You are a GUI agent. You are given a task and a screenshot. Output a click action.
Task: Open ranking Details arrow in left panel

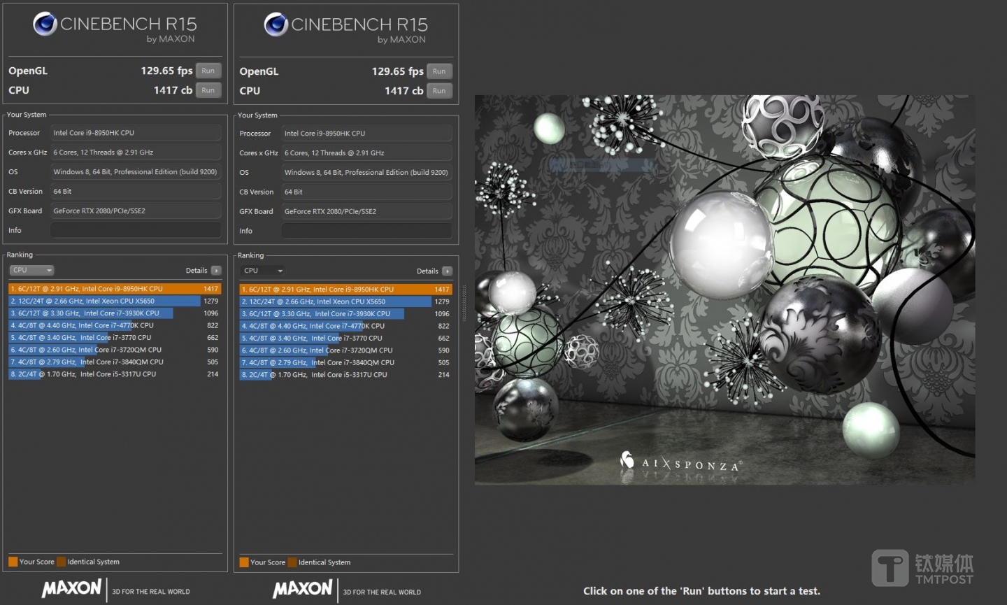(216, 271)
